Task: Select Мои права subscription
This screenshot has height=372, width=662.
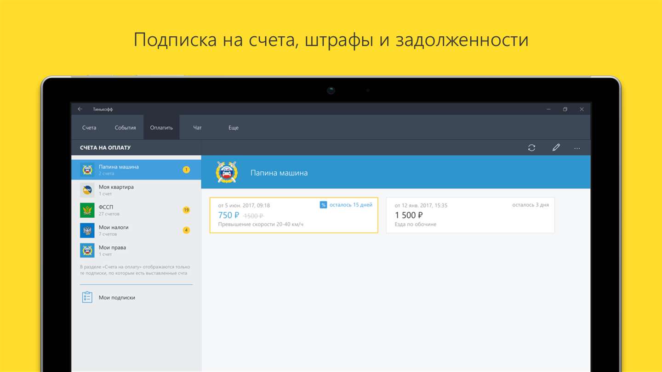Action: pos(136,250)
